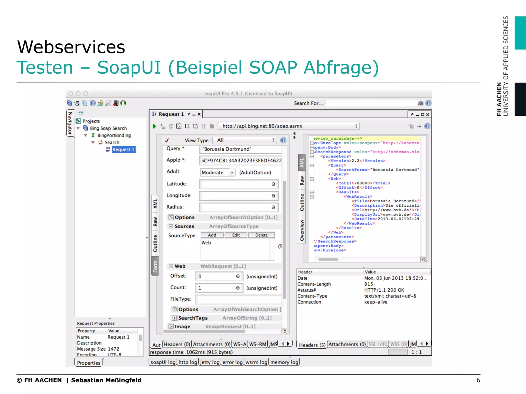Click the plus icon right of the endpoint URL
Screen dimensions: 526x394
click(x=419, y=126)
